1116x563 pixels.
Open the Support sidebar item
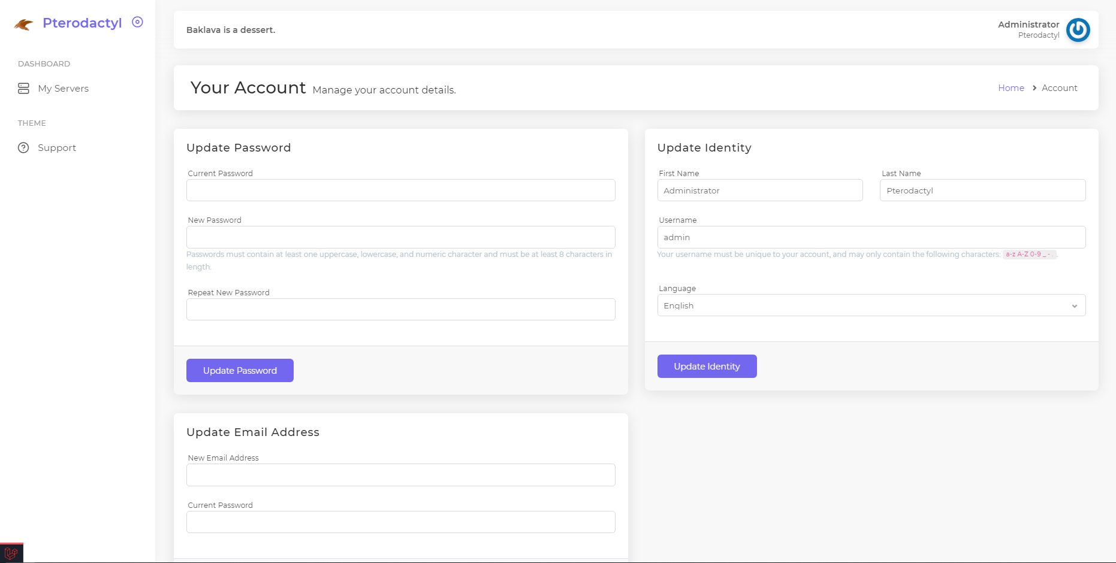[57, 148]
